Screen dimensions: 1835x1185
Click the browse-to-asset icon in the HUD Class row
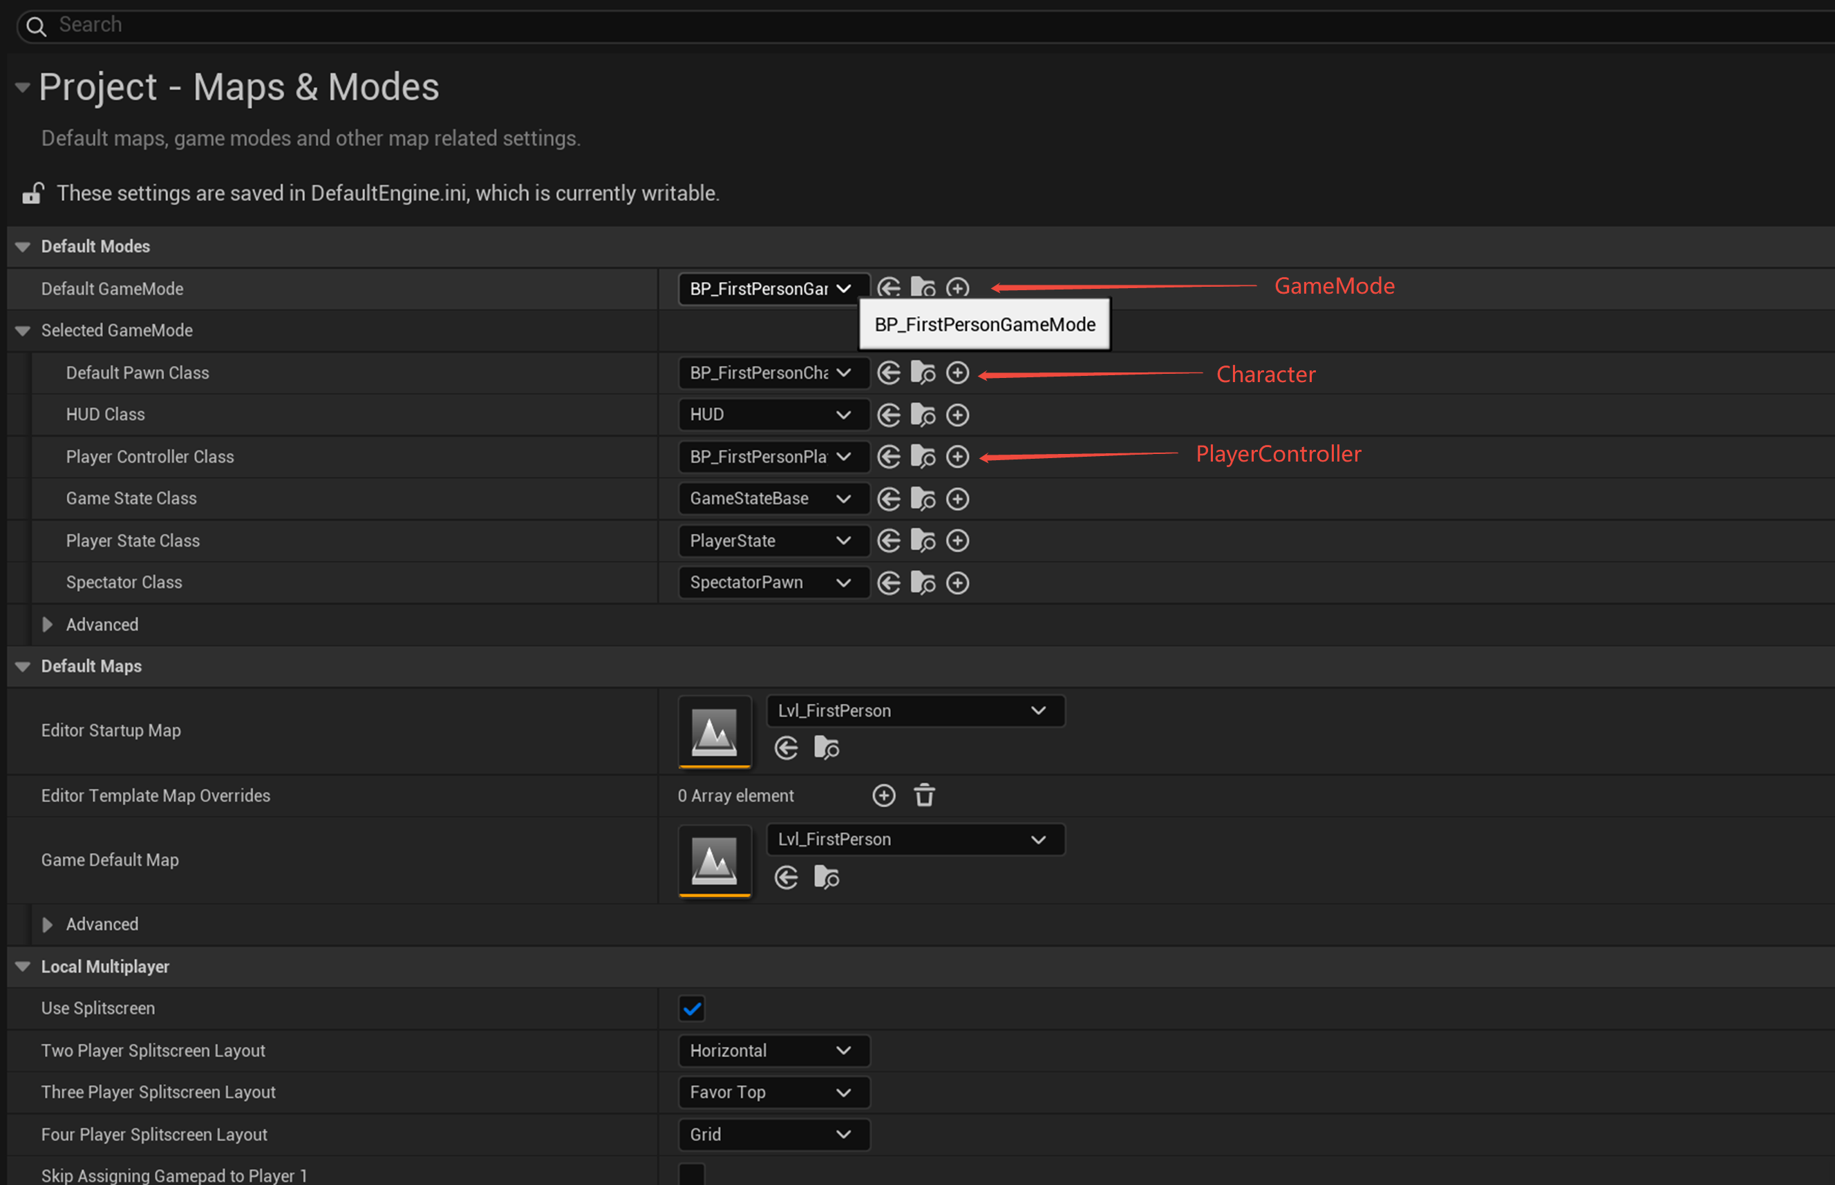click(922, 415)
